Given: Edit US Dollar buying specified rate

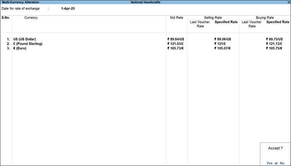Looking at the screenshot, I should (277, 39).
